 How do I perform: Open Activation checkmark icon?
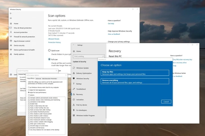(x=74, y=100)
